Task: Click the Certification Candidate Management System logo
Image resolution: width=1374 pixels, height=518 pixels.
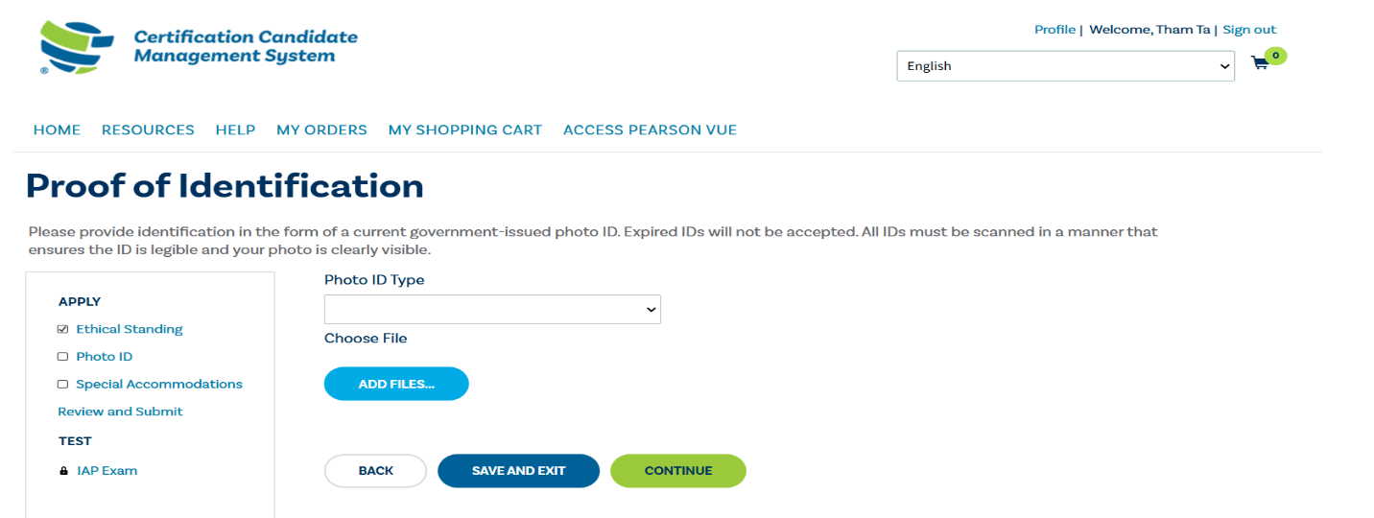Action: pyautogui.click(x=199, y=48)
